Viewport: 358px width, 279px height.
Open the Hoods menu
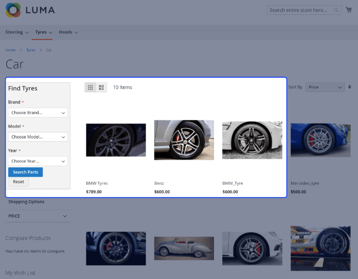pyautogui.click(x=68, y=32)
